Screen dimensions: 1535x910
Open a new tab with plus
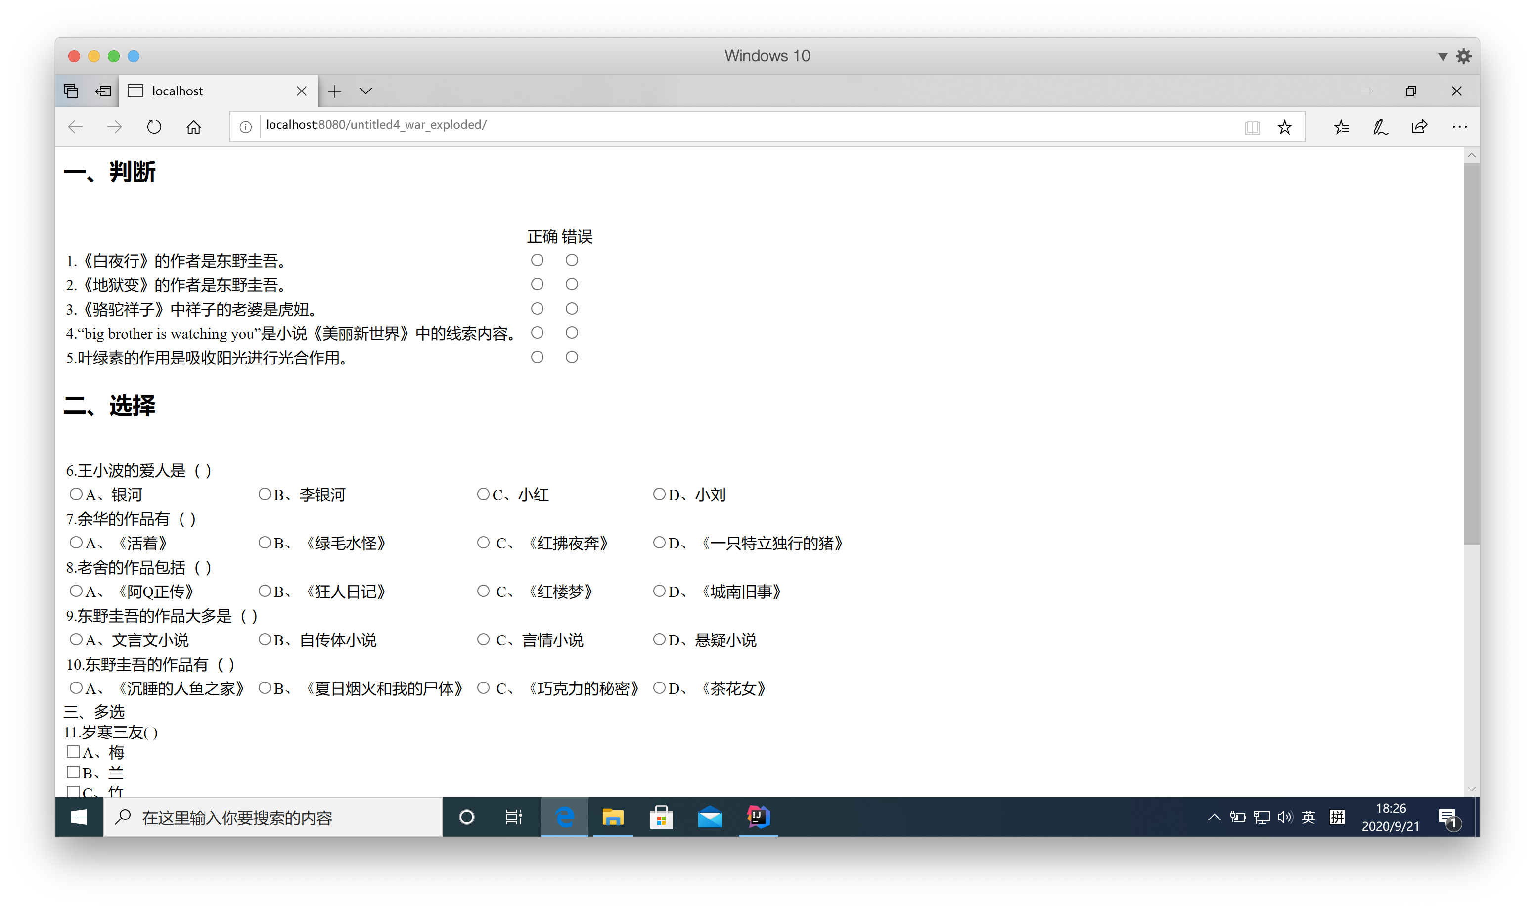pyautogui.click(x=335, y=91)
